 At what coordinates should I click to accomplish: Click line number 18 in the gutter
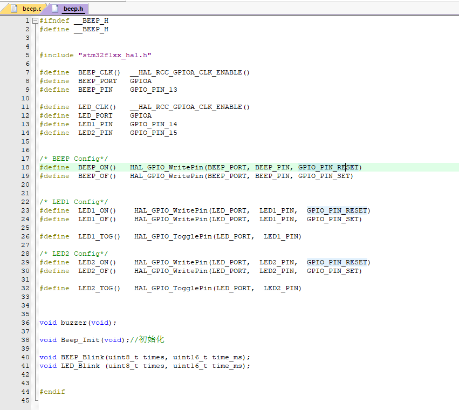click(x=26, y=167)
